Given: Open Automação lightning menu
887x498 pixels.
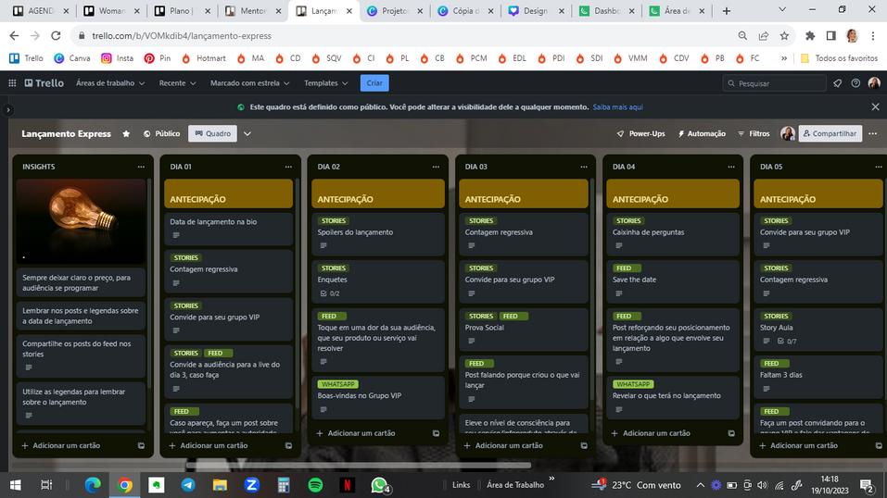Looking at the screenshot, I should click(702, 133).
